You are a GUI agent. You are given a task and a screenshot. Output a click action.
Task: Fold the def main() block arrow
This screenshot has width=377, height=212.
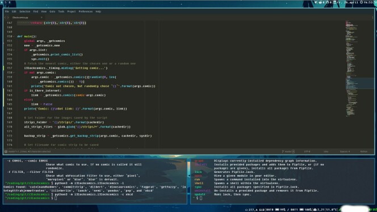[14, 36]
